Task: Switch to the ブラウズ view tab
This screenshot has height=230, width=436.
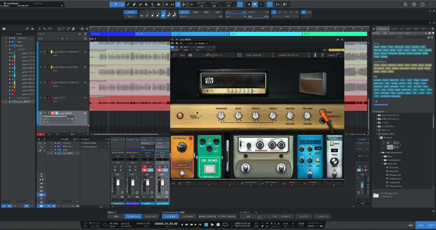Action: [x=430, y=225]
